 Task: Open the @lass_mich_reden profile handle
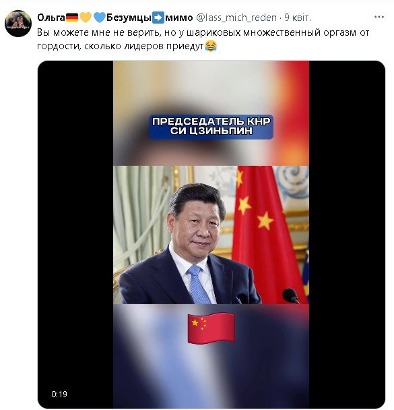click(236, 18)
